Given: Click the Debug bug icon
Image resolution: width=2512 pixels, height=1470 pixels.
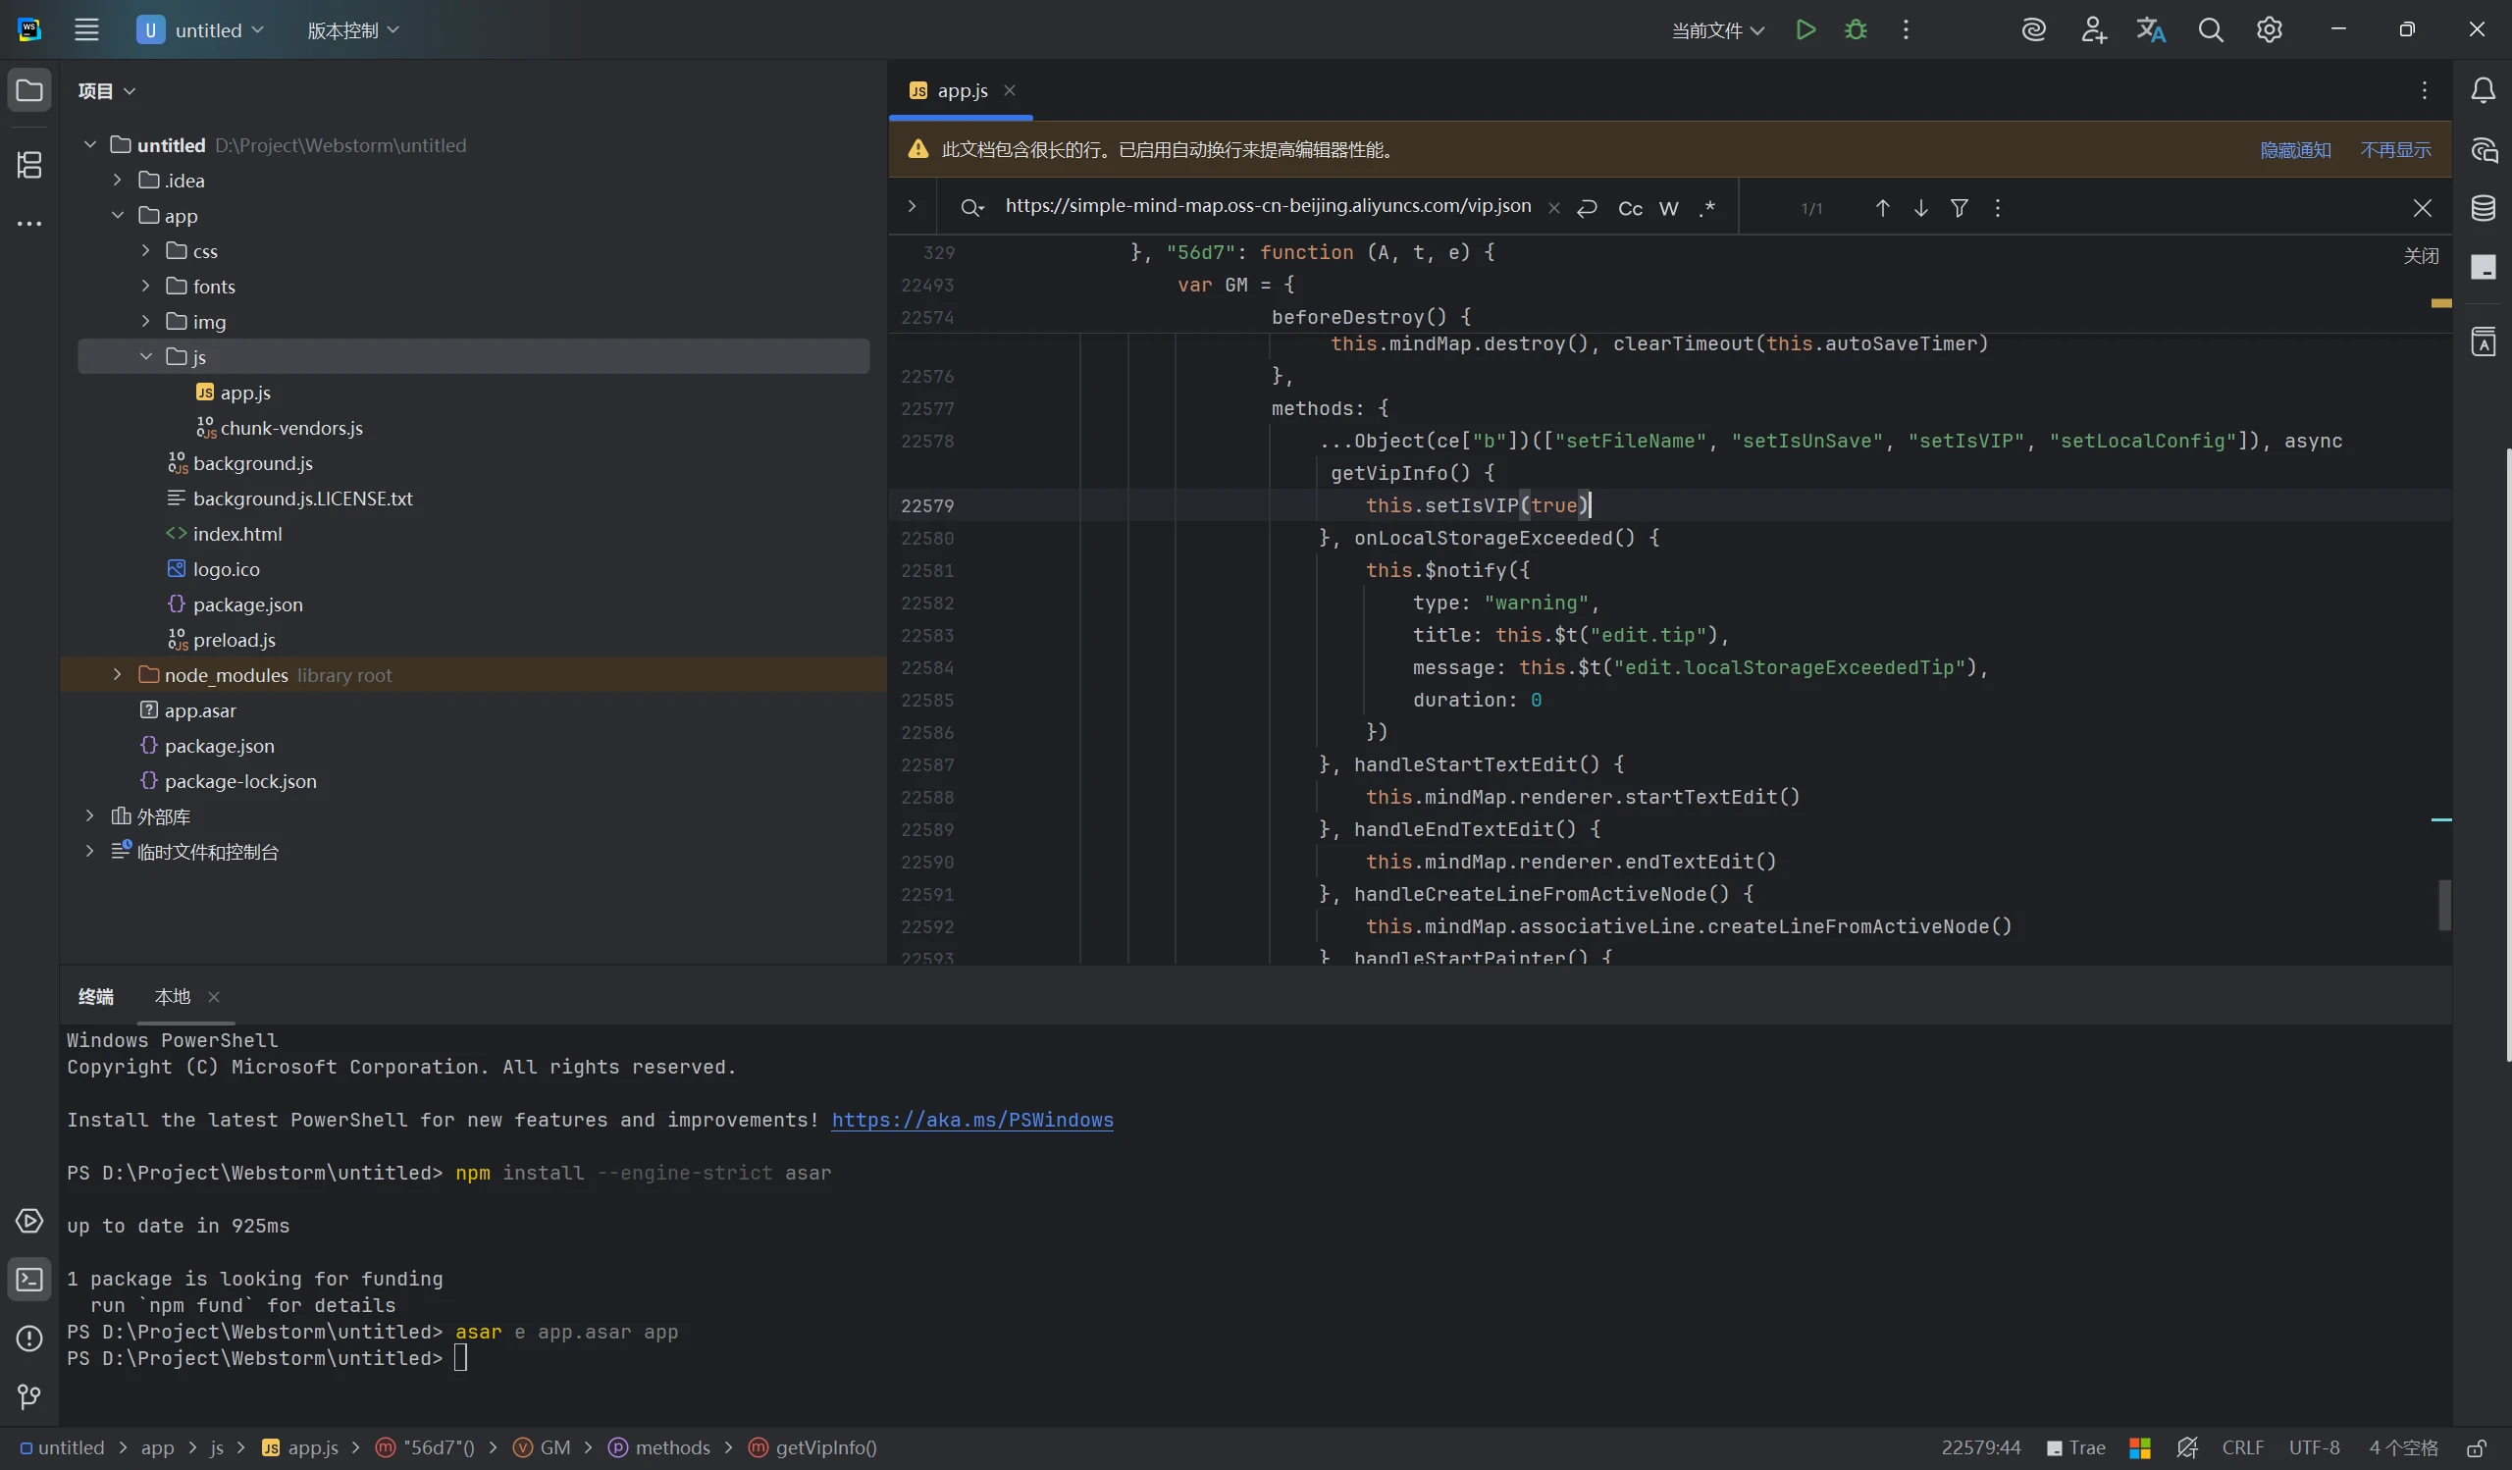Looking at the screenshot, I should pyautogui.click(x=1856, y=29).
